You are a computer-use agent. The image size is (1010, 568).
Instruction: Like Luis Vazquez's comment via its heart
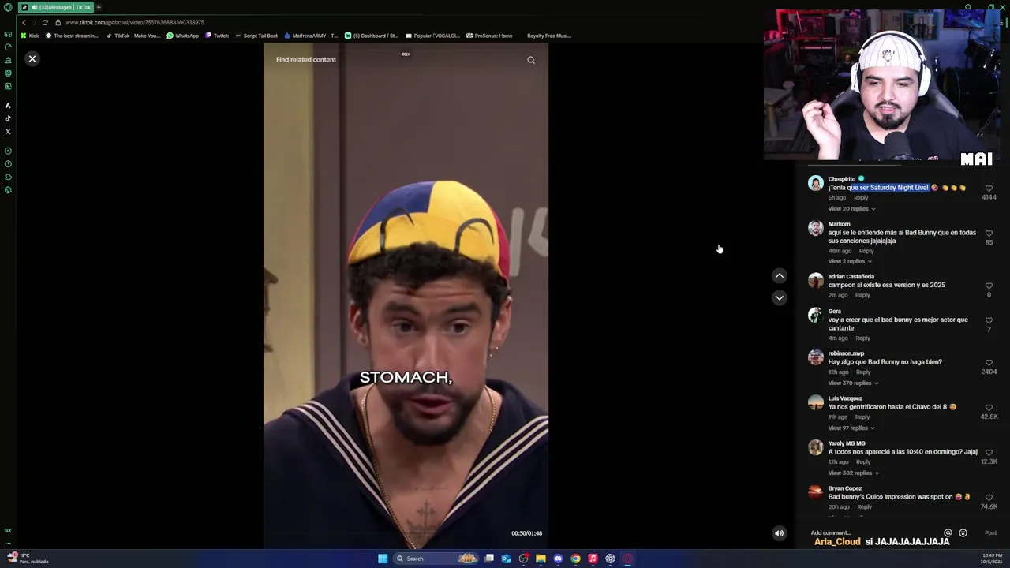coord(989,409)
